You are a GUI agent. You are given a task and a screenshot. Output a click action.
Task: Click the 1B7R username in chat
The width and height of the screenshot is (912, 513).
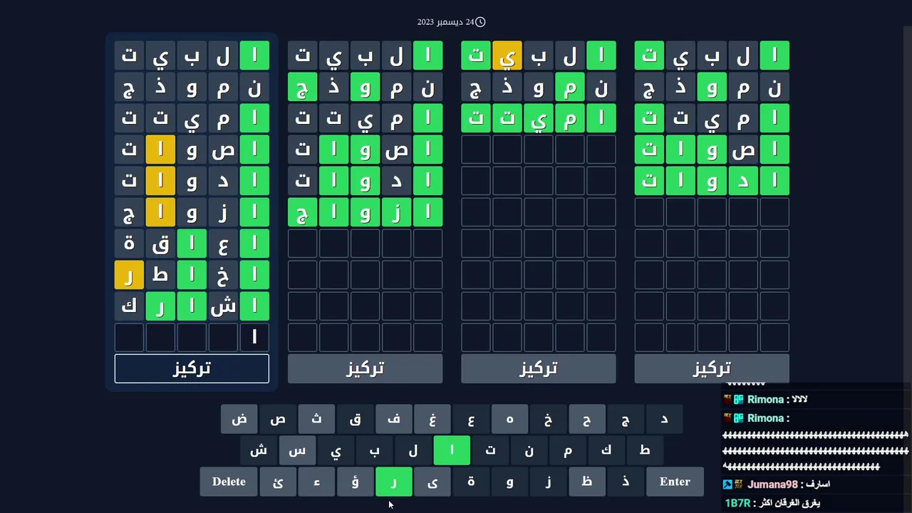click(x=737, y=503)
